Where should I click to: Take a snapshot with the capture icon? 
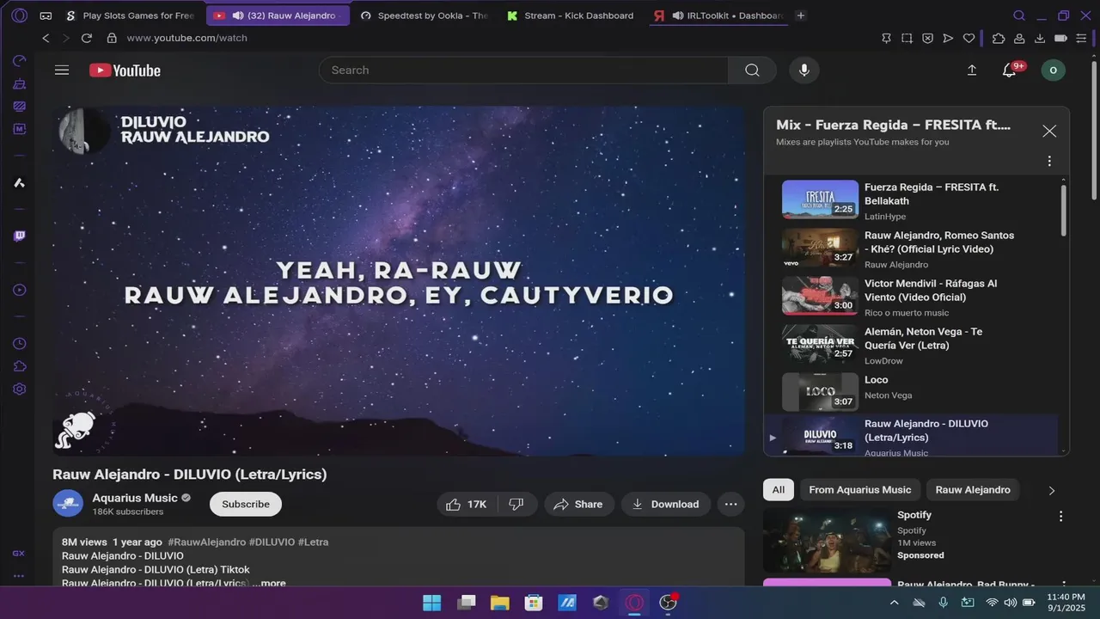(907, 38)
